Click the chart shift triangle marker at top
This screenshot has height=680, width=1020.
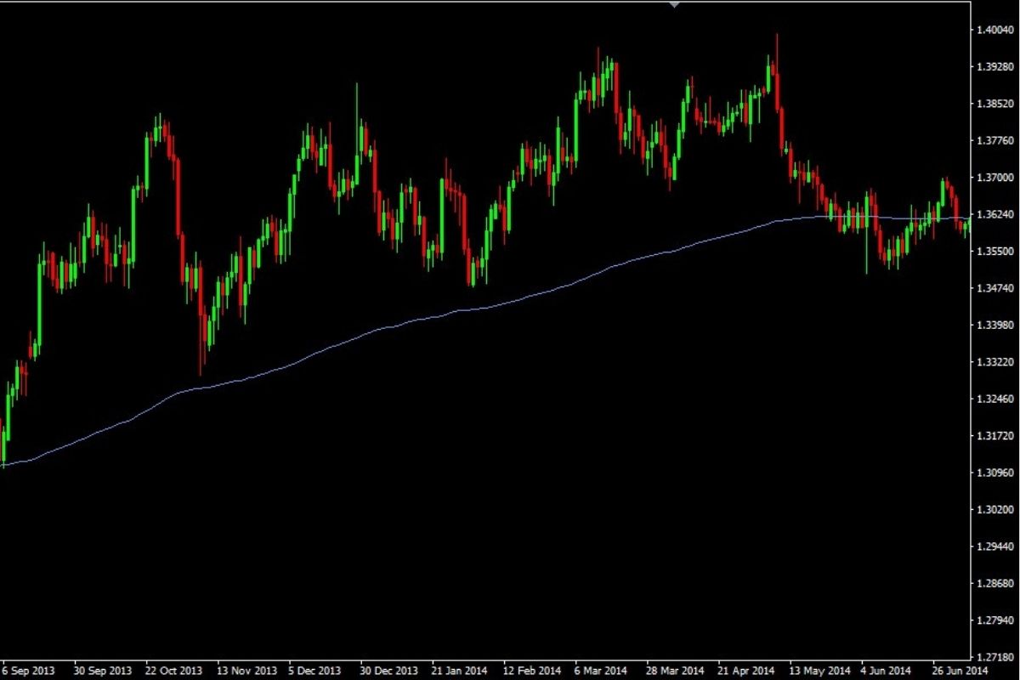(675, 4)
